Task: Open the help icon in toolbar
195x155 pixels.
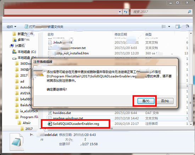Action: [187, 26]
